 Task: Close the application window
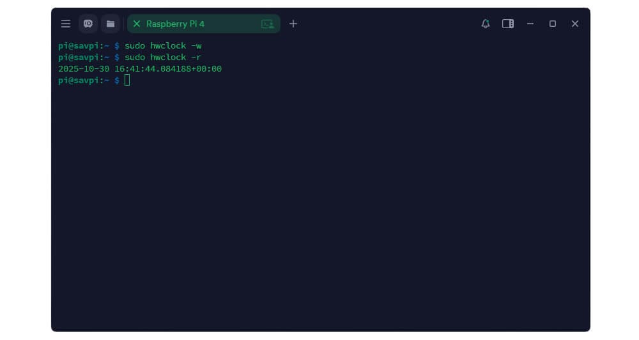[x=575, y=24]
